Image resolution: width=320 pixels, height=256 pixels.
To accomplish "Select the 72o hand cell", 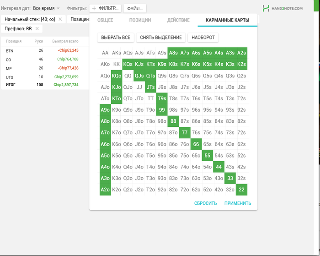I will (185, 190).
